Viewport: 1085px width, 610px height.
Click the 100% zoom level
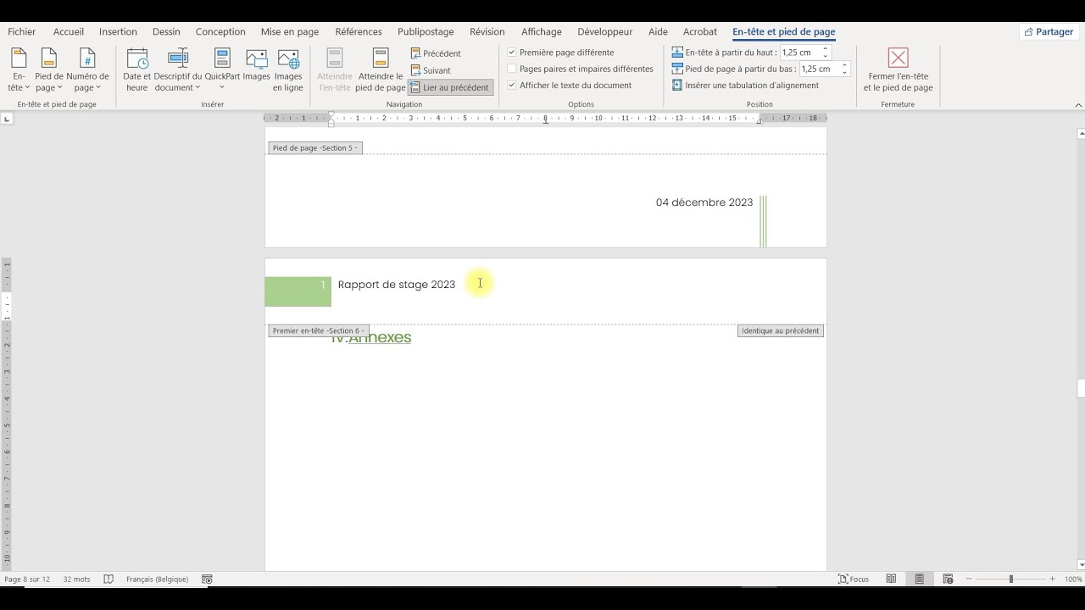pyautogui.click(x=1073, y=579)
